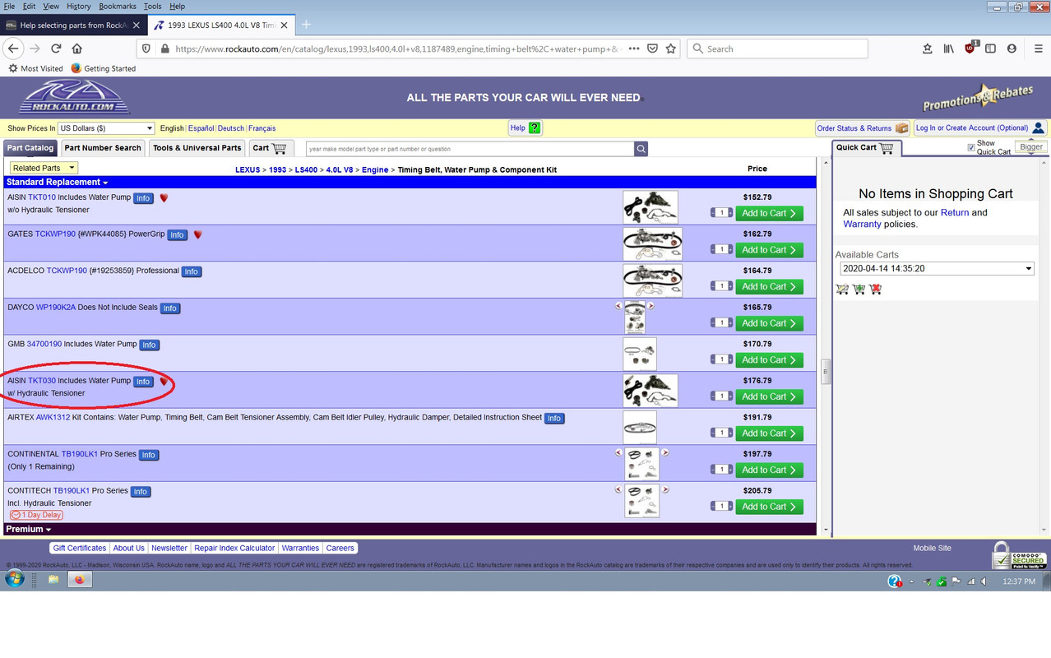This screenshot has height=658, width=1051.
Task: Click the Help button with question mark
Action: 525,127
